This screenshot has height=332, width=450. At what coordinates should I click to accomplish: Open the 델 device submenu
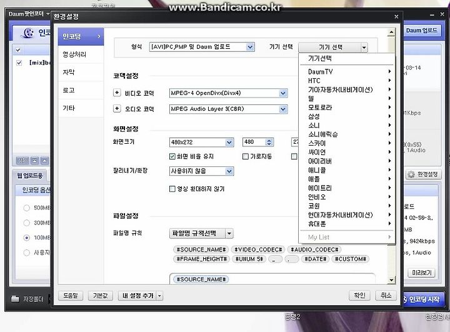click(347, 99)
